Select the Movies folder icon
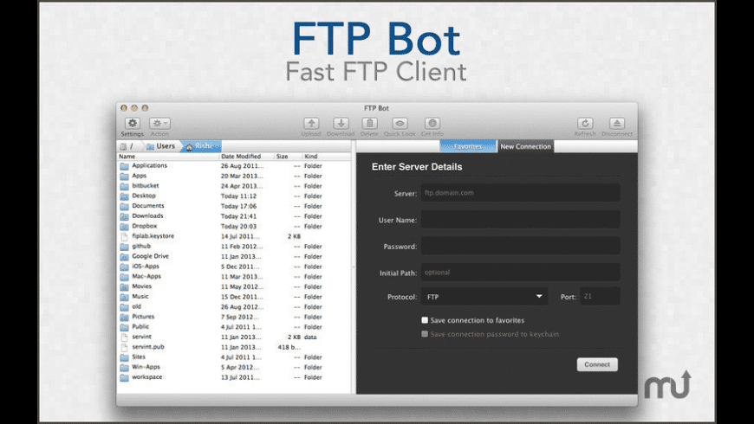The image size is (754, 424). click(x=124, y=287)
